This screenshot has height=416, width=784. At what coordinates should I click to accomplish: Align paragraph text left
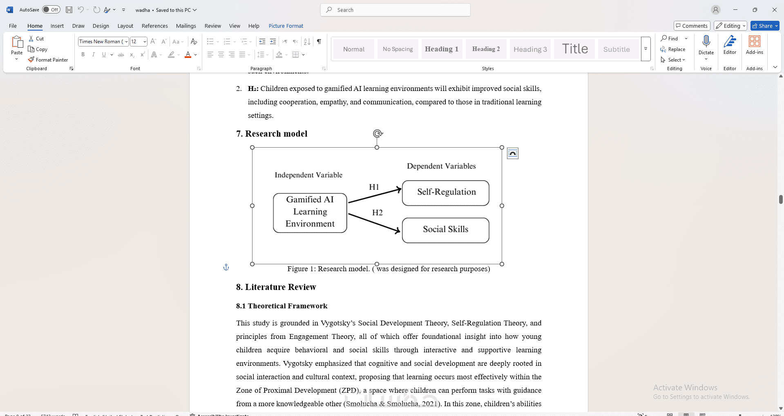click(210, 55)
